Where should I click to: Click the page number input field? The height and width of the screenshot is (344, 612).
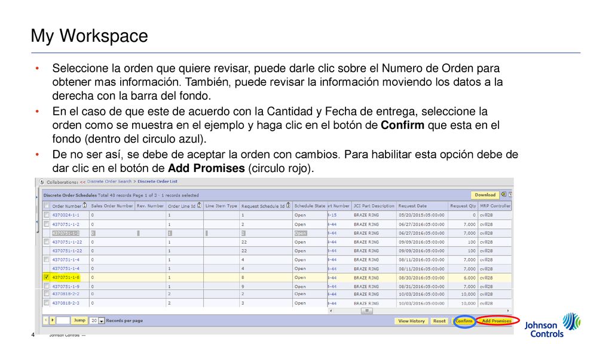click(x=63, y=320)
